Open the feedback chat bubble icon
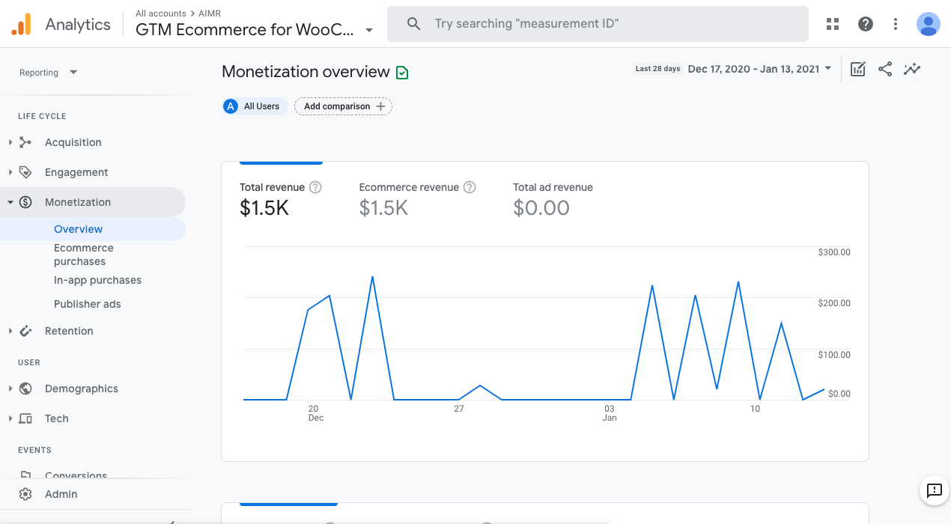Screen dimensions: 951x524 coord(935,491)
